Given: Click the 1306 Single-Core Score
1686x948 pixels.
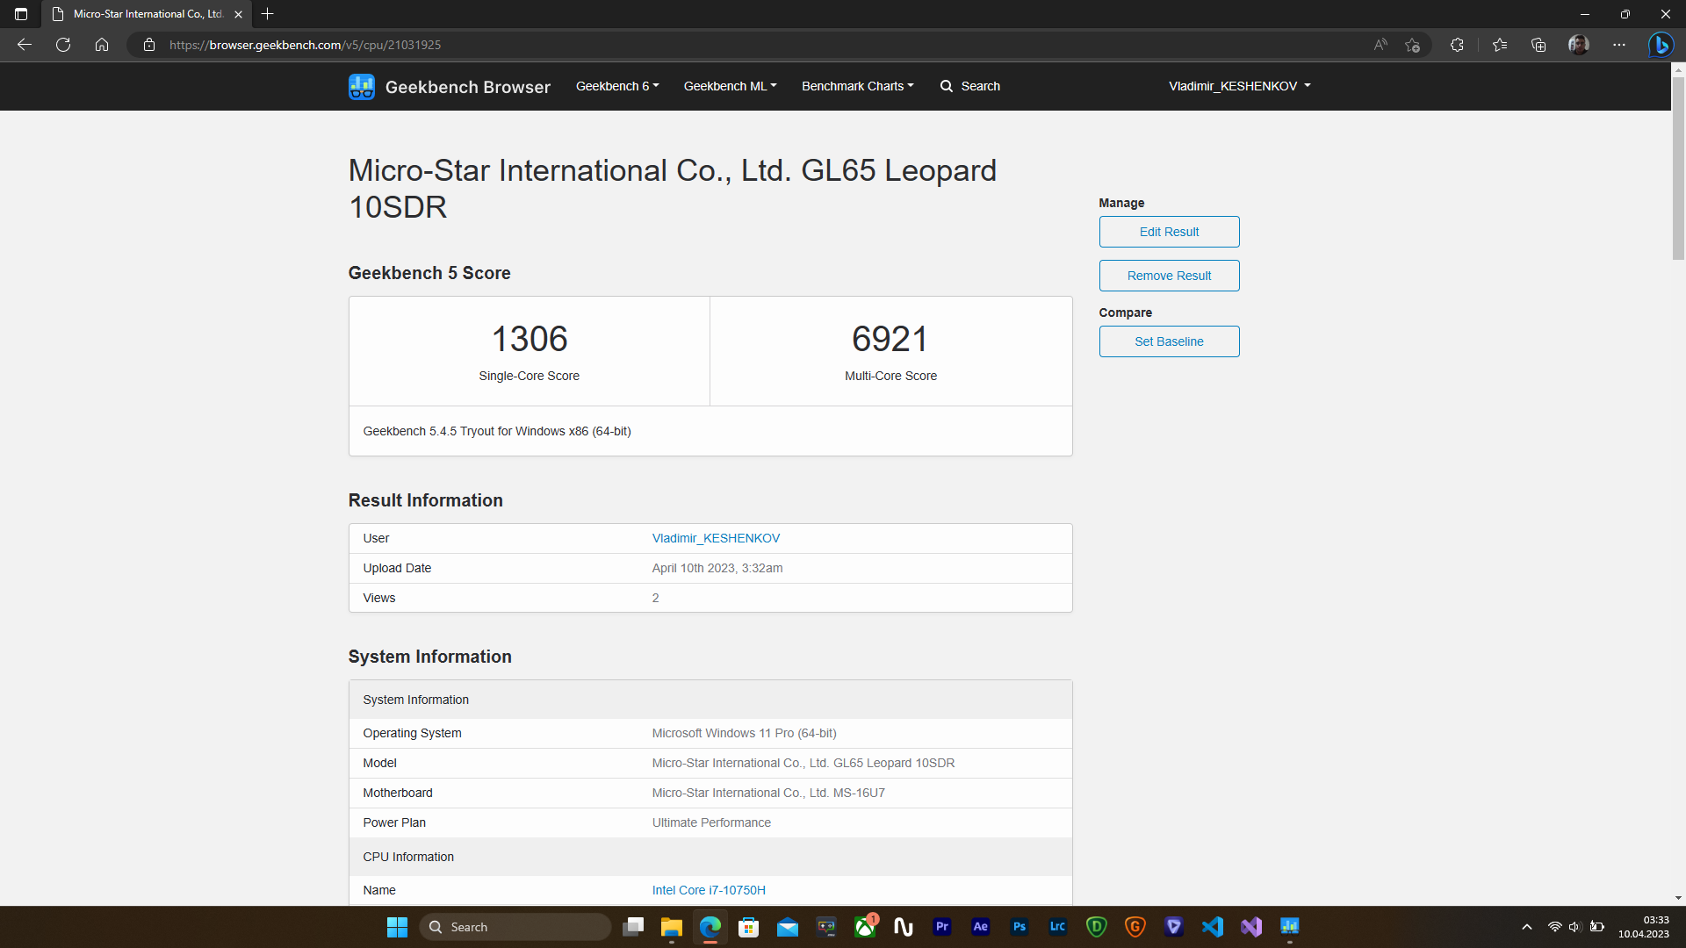Looking at the screenshot, I should pyautogui.click(x=530, y=339).
